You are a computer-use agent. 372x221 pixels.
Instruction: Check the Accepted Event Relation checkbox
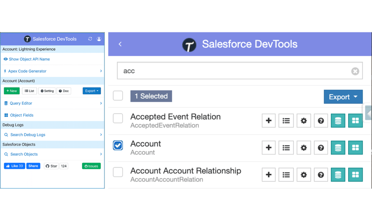118,118
